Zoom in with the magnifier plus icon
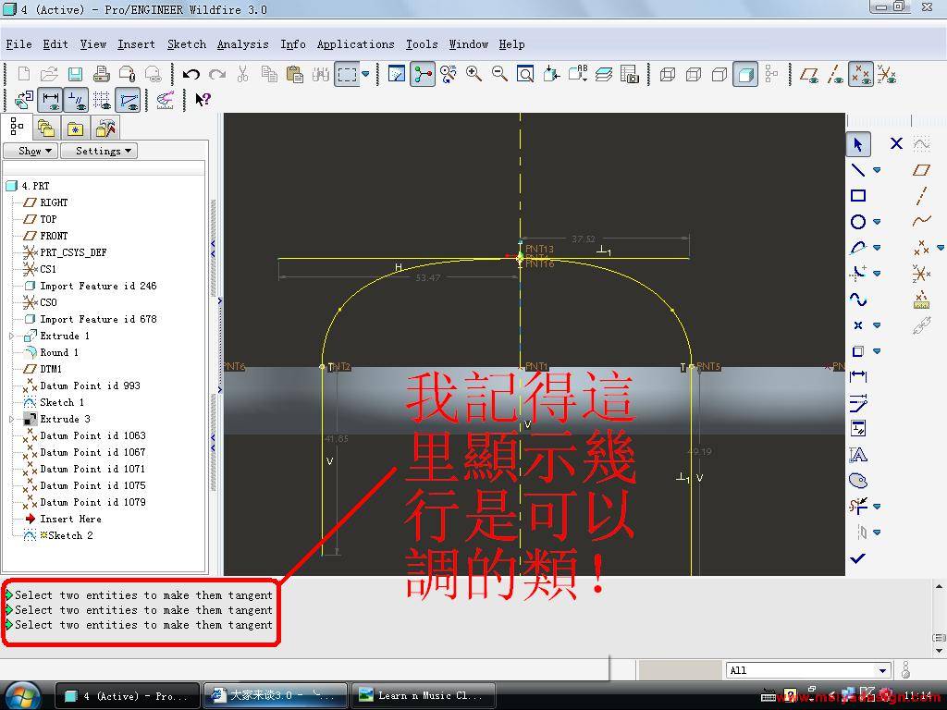The width and height of the screenshot is (947, 710). tap(474, 74)
